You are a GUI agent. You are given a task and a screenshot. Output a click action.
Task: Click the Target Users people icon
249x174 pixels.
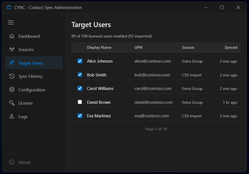tap(12, 63)
